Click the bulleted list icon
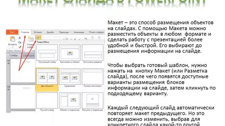This screenshot has height=126, width=225. coord(92,38)
